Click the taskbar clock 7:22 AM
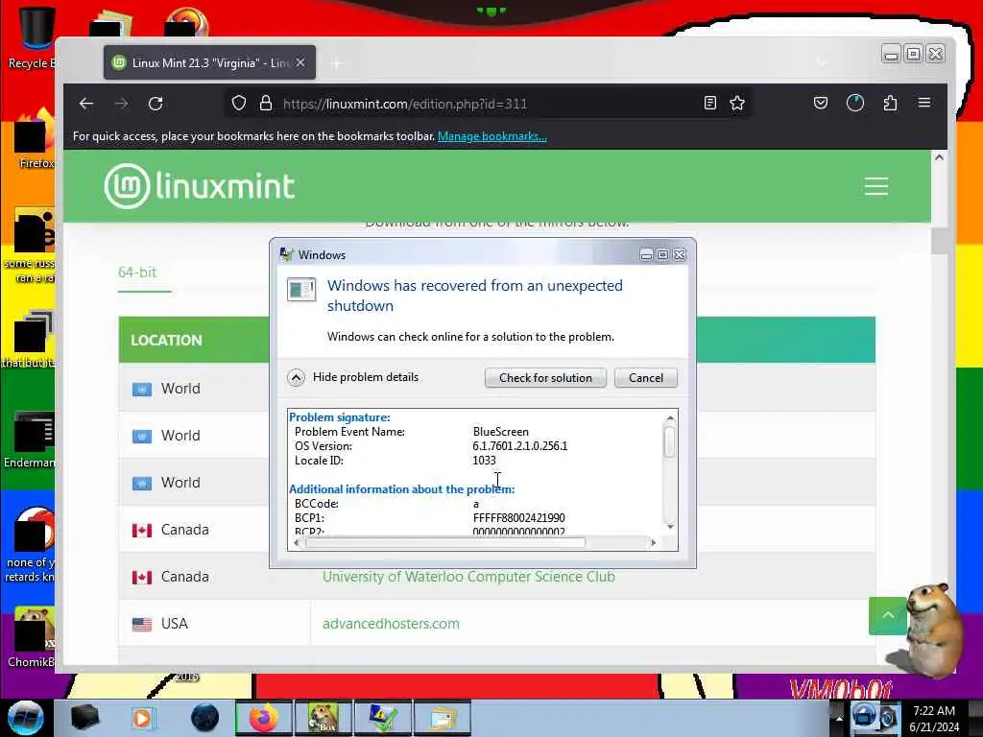The height and width of the screenshot is (737, 983). pyautogui.click(x=934, y=711)
